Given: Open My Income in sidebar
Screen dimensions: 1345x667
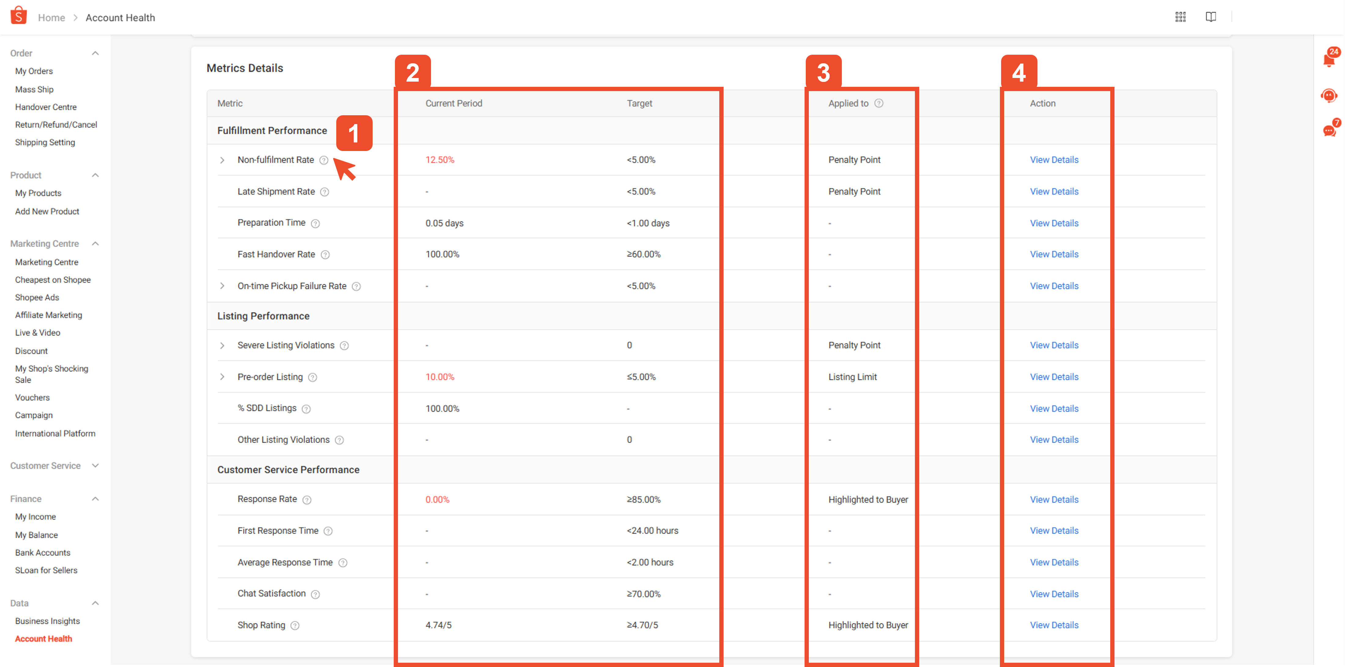Looking at the screenshot, I should pos(35,517).
